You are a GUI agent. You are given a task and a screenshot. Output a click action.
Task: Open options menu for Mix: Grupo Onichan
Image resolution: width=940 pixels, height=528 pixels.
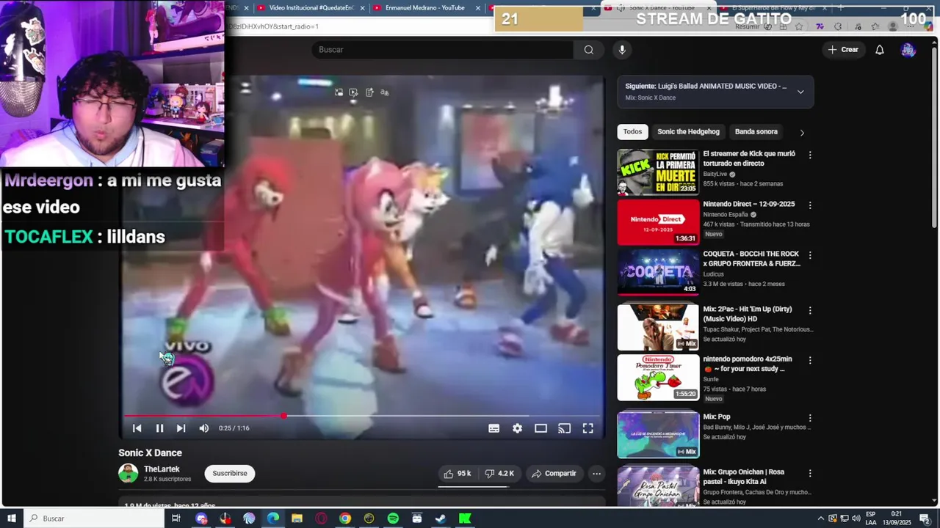tap(810, 473)
